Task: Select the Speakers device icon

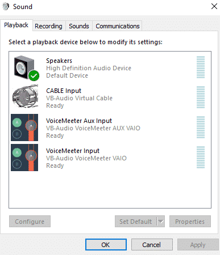Action: tap(24, 67)
